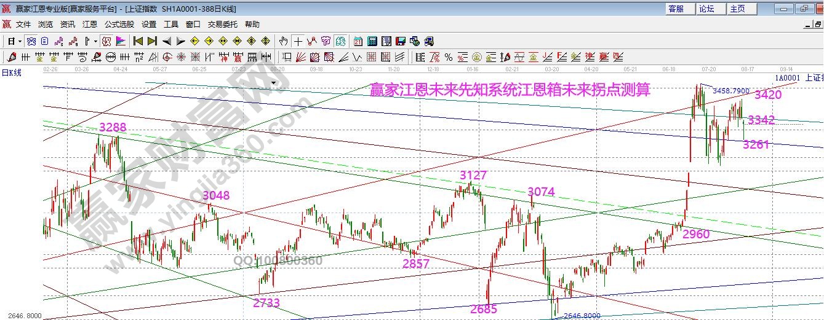Screen dimensions: 824x320
Task: Toggle the pink flag indicator button
Action: (121, 41)
